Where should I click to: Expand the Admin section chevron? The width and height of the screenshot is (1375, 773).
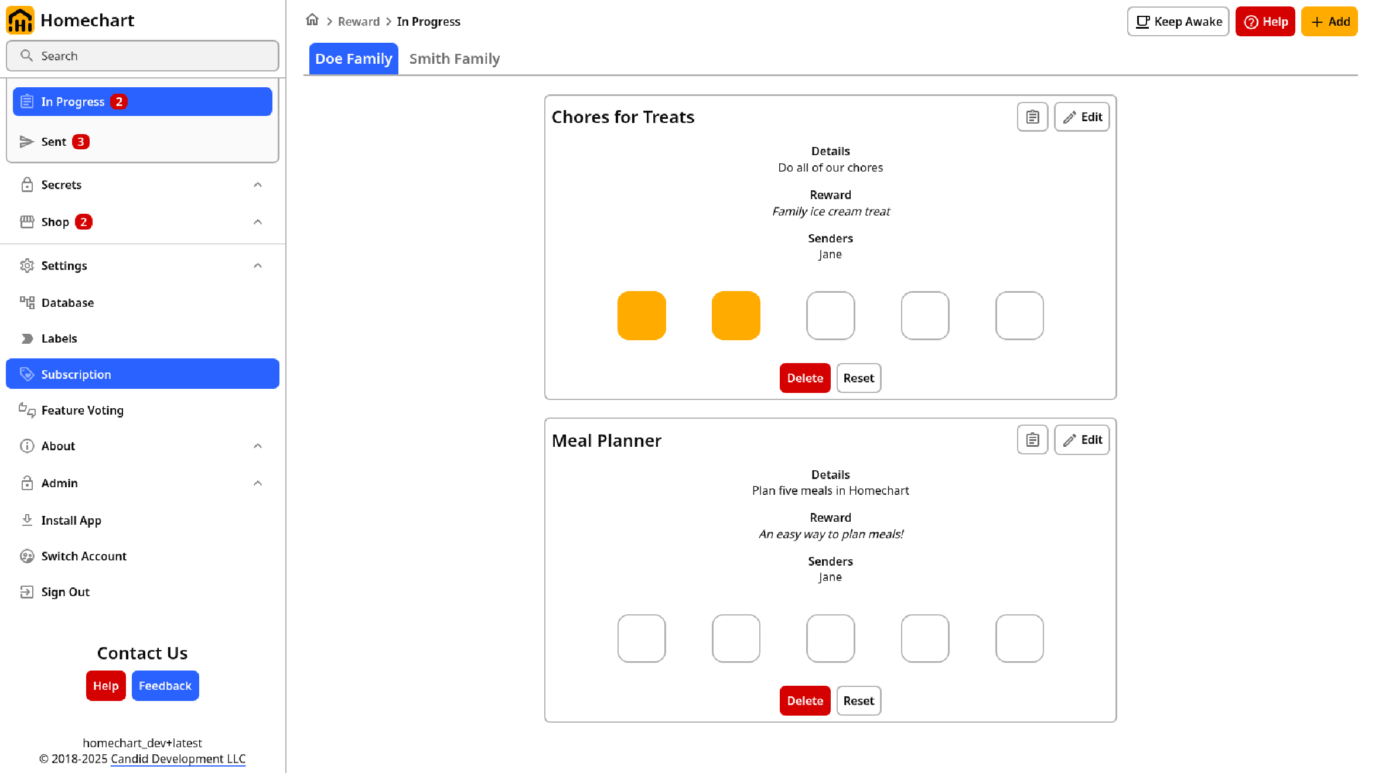[x=258, y=483]
